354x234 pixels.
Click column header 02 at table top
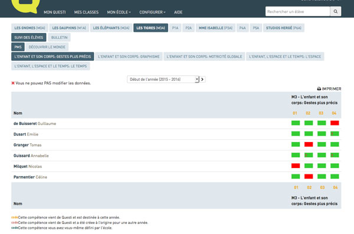308,113
